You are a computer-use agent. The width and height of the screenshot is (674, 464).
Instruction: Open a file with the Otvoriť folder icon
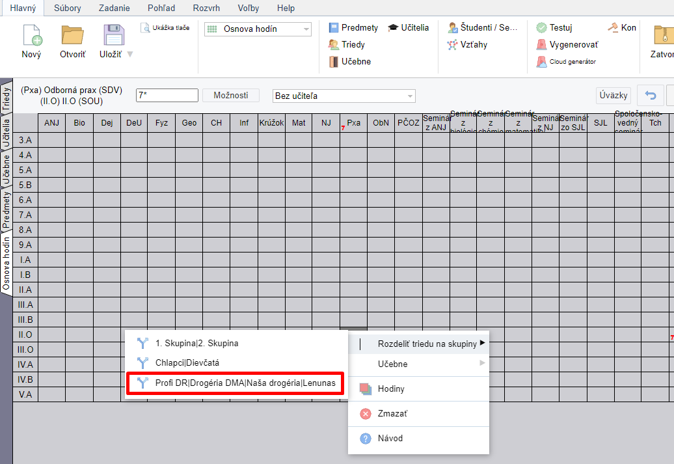coord(72,35)
